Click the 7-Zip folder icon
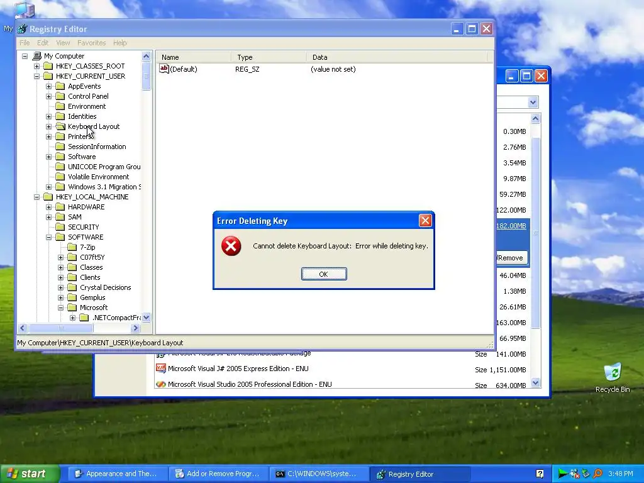This screenshot has width=644, height=483. pos(72,247)
